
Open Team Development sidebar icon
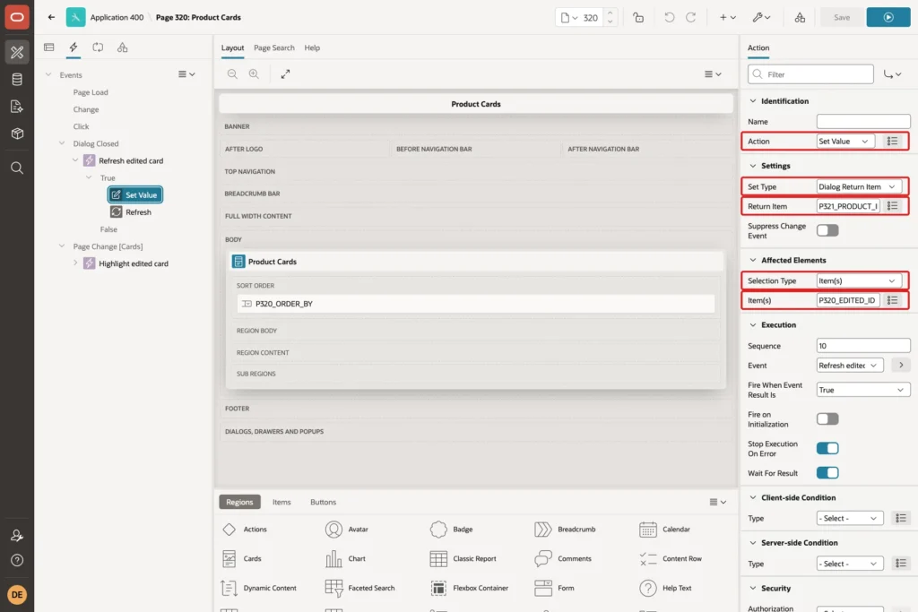tap(17, 107)
